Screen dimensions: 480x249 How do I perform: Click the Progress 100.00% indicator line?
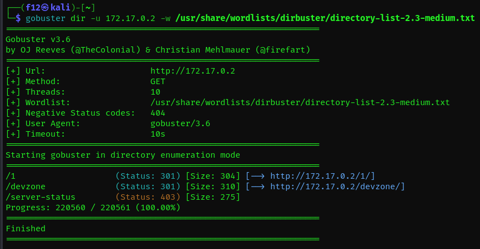[93, 207]
